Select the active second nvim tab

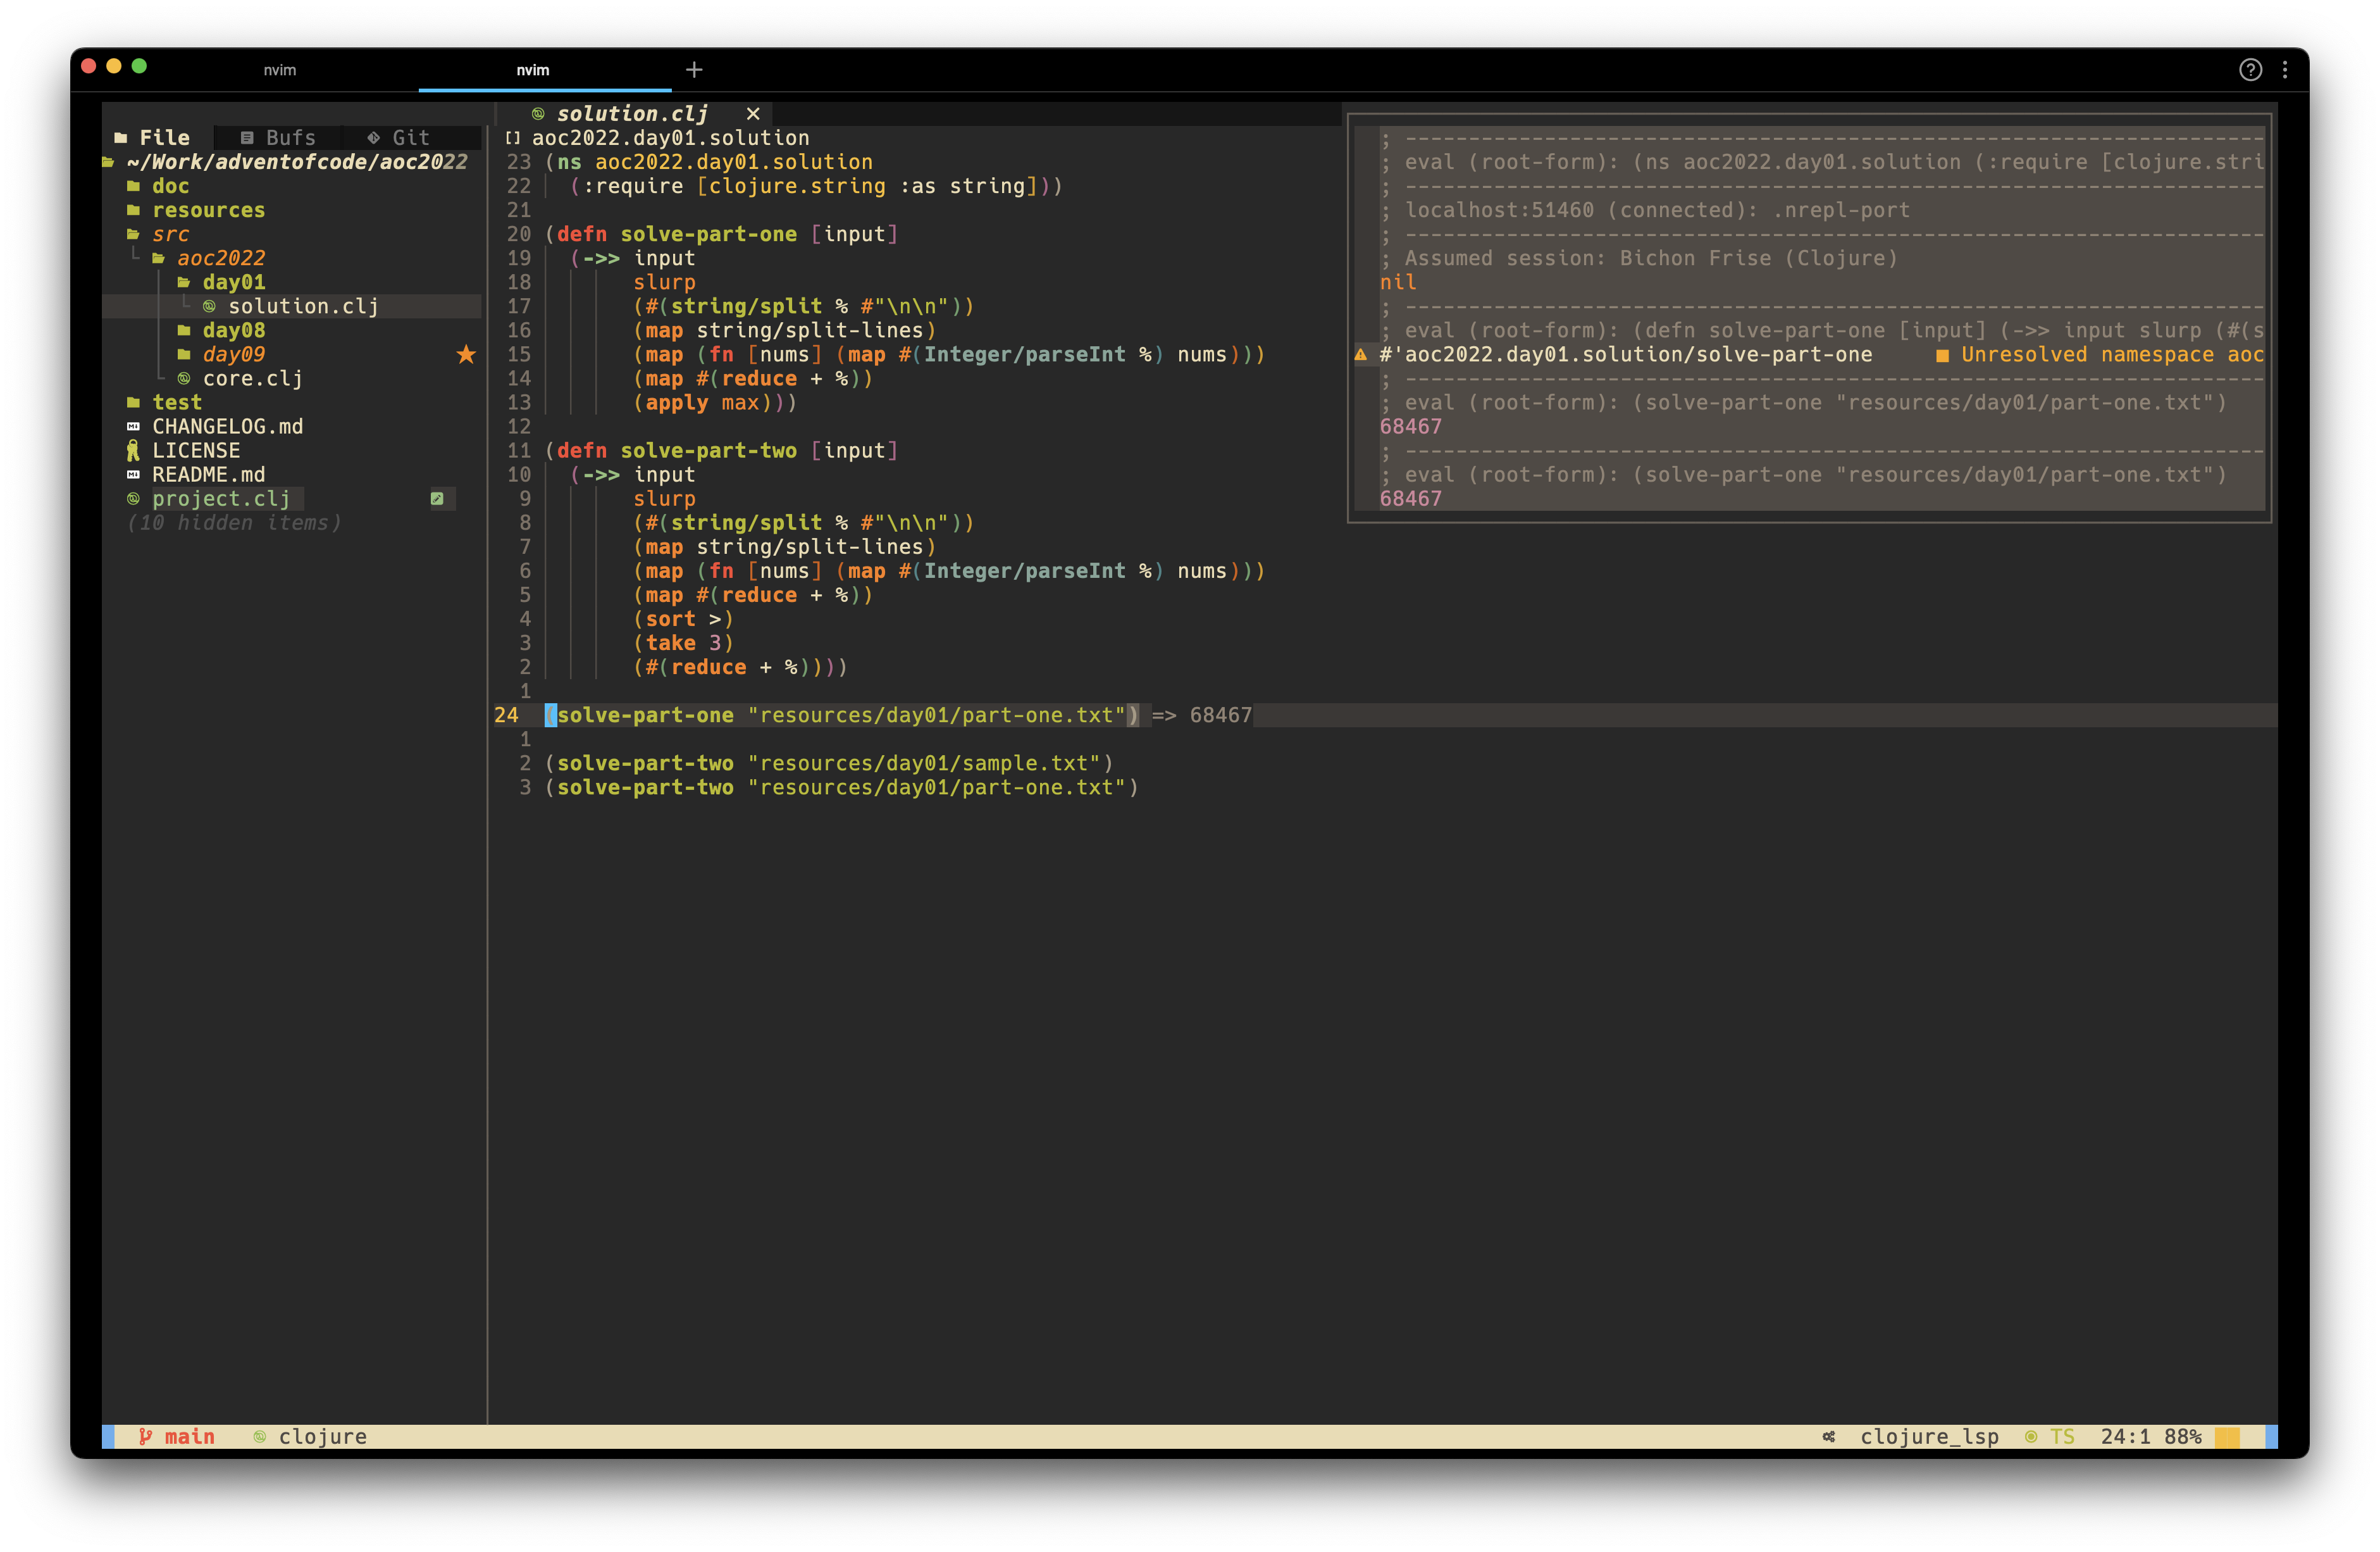[x=533, y=69]
